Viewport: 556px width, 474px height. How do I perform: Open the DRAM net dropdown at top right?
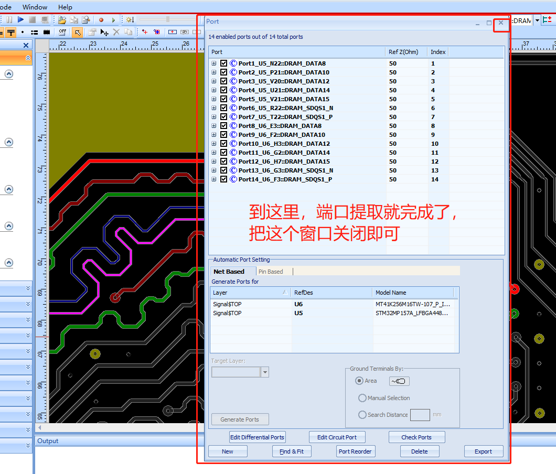(x=537, y=20)
